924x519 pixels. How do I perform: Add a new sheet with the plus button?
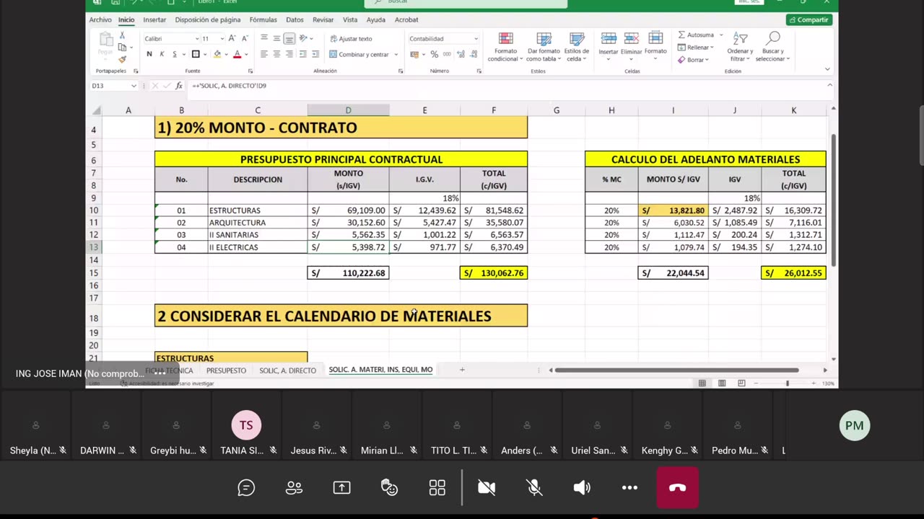point(462,370)
